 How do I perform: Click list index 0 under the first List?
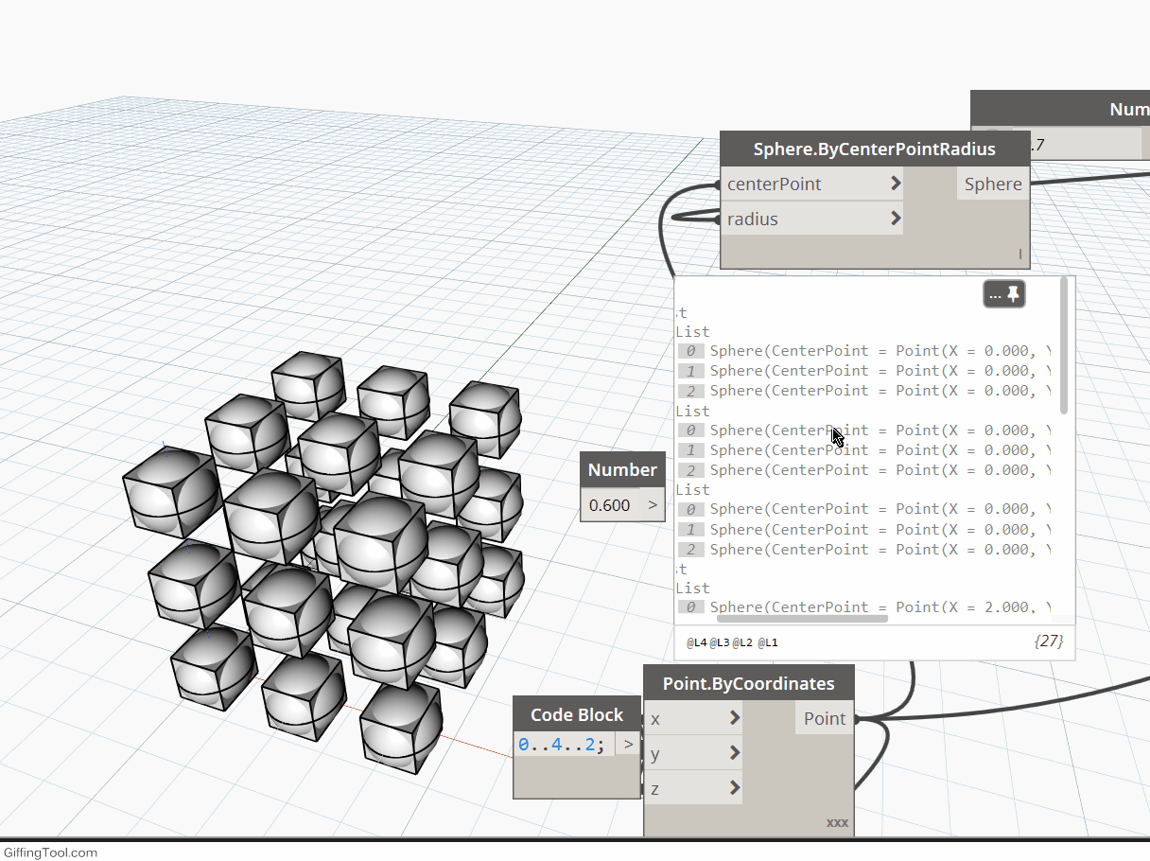[x=690, y=350]
